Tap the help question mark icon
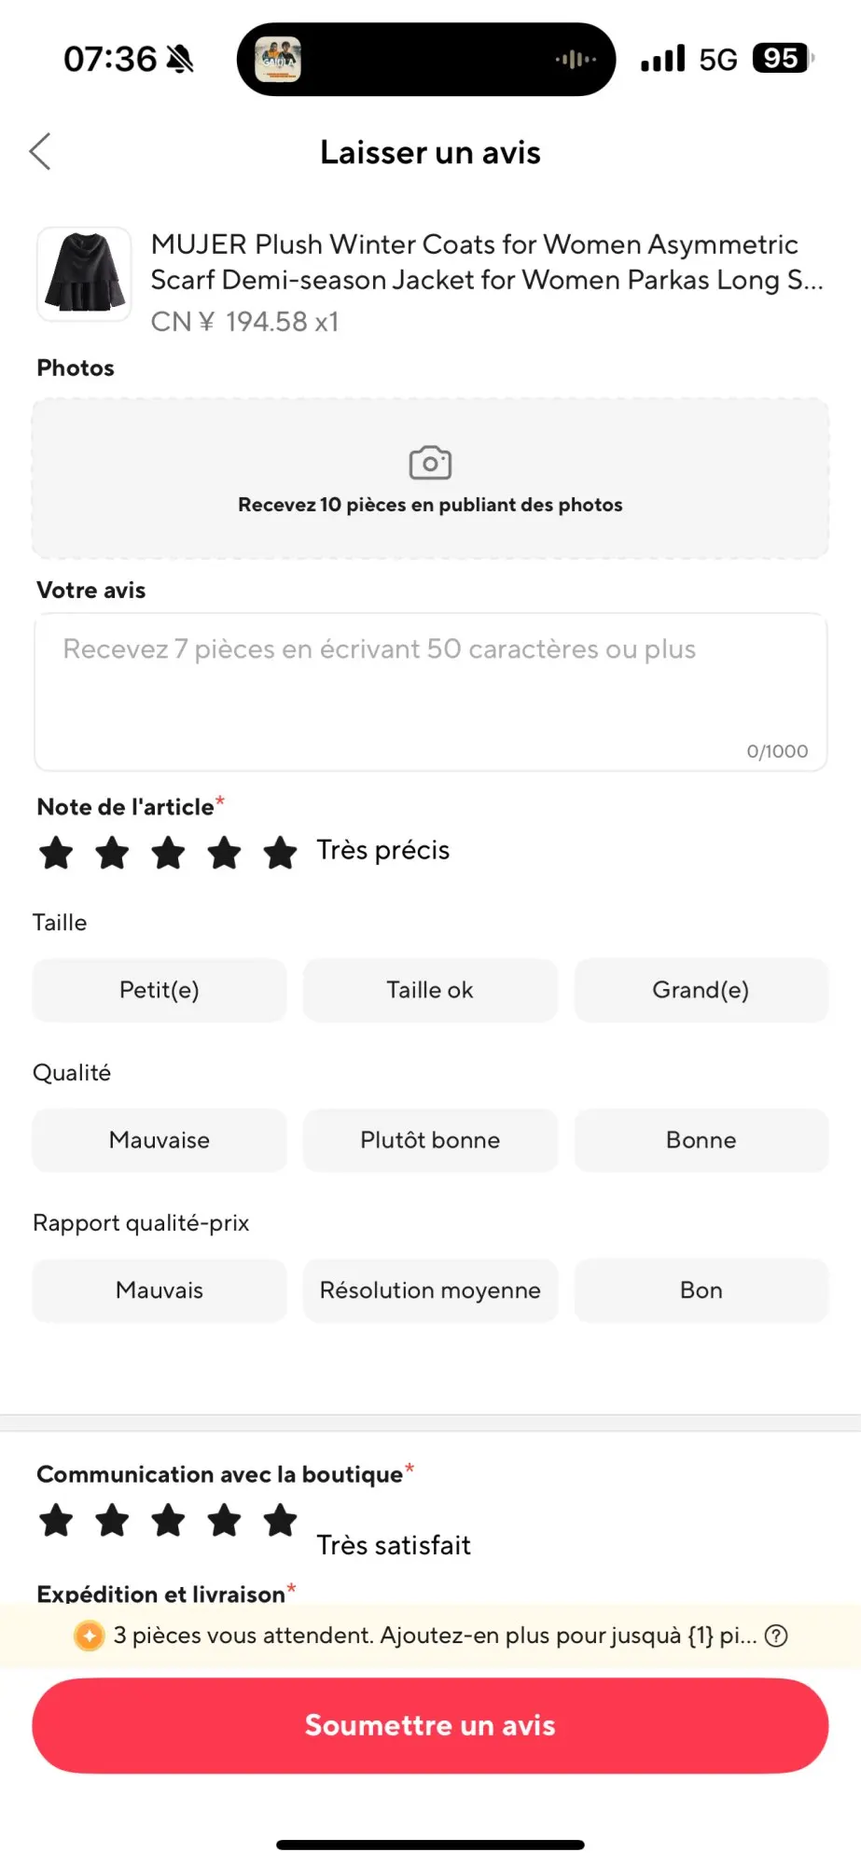Image resolution: width=861 pixels, height=1866 pixels. [x=776, y=1636]
